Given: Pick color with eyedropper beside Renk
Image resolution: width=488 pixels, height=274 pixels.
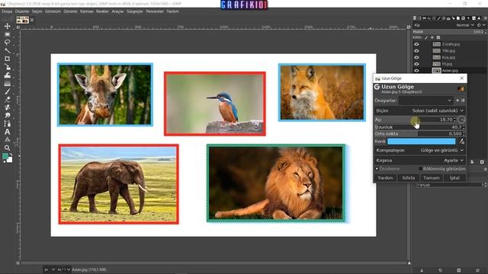Looking at the screenshot, I should (462, 142).
